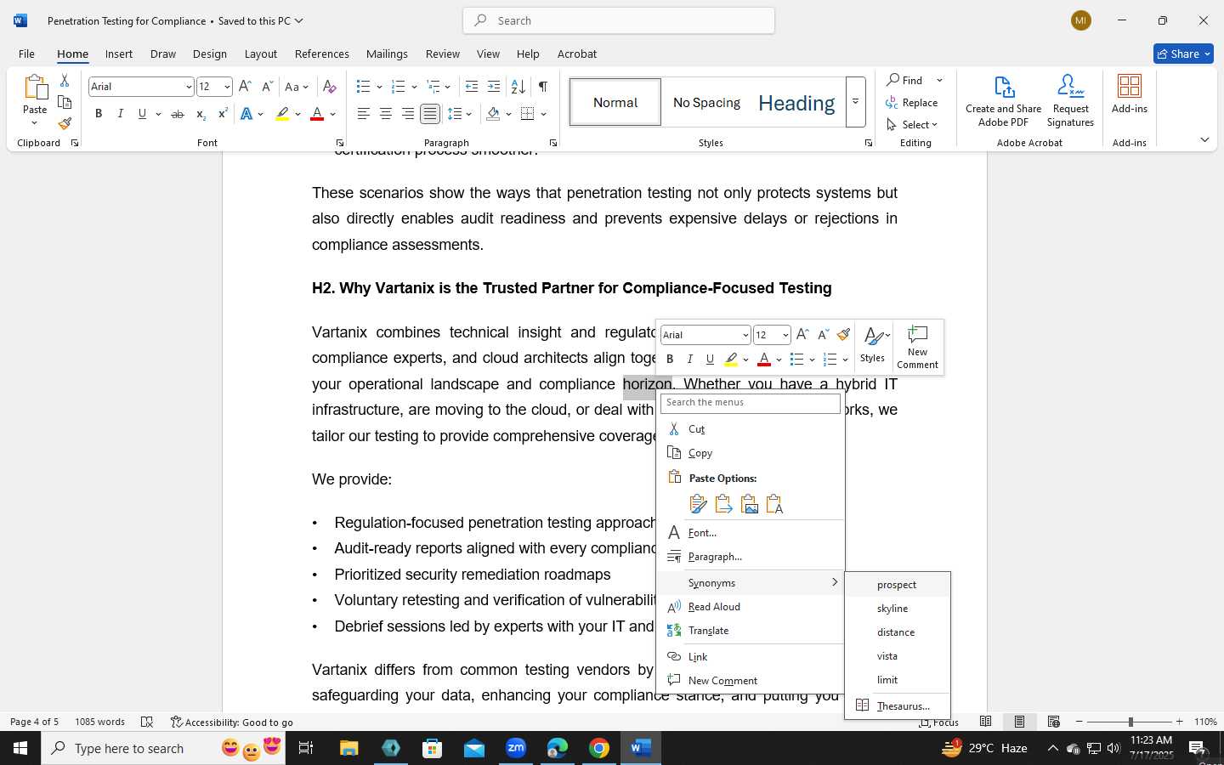This screenshot has width=1224, height=765.
Task: Choose Keep Source Formatting paste option
Action: coord(698,504)
